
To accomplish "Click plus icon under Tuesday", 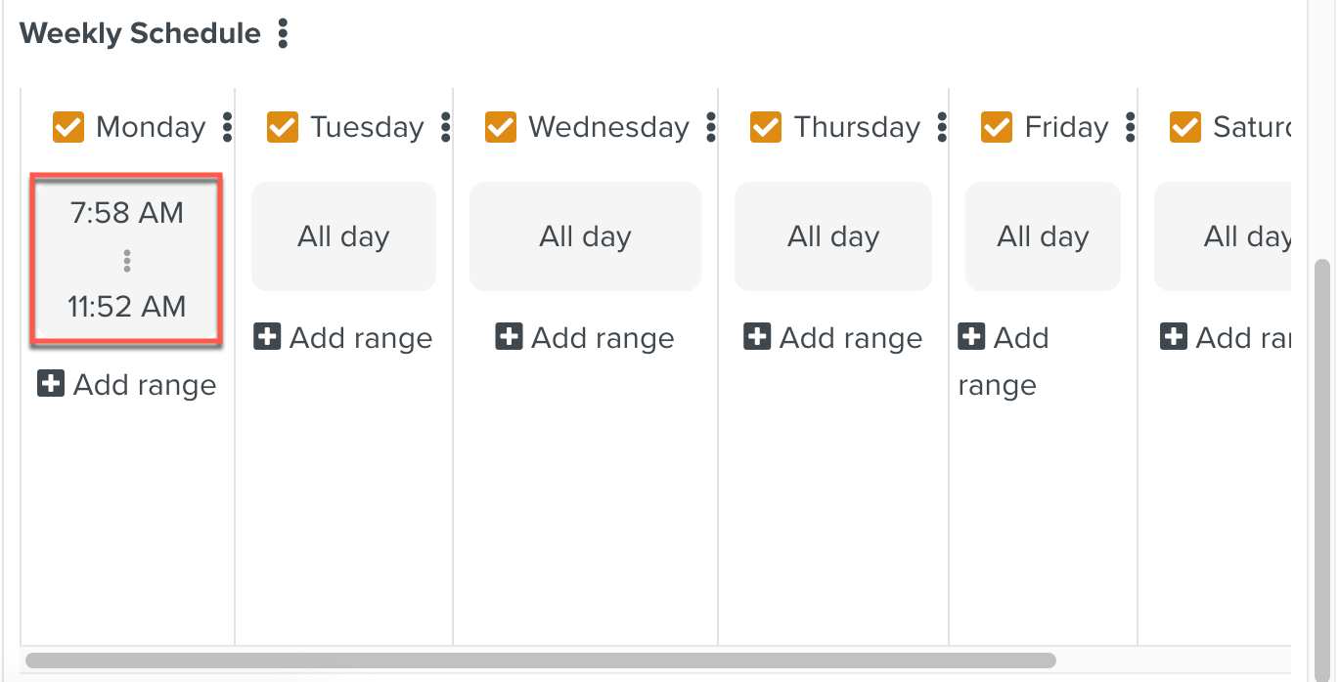I will tap(266, 338).
